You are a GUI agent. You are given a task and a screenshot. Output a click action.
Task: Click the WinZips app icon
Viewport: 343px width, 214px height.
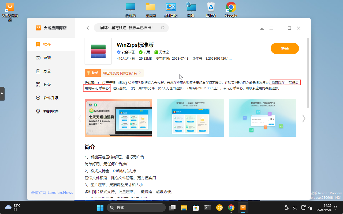click(x=98, y=51)
